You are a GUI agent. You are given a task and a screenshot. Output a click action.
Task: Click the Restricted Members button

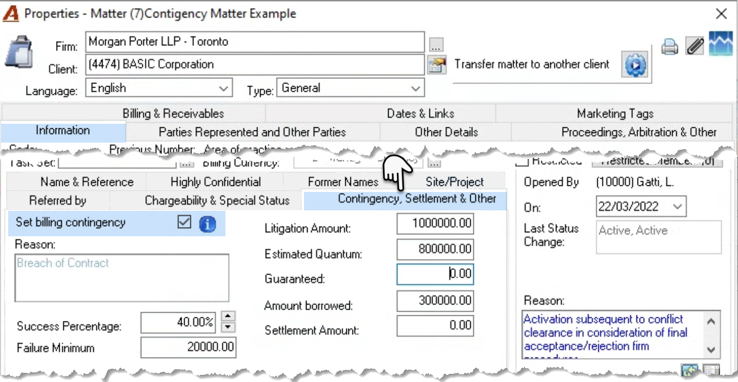(657, 161)
